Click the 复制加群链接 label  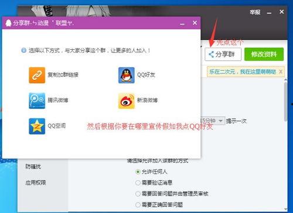click(x=63, y=75)
